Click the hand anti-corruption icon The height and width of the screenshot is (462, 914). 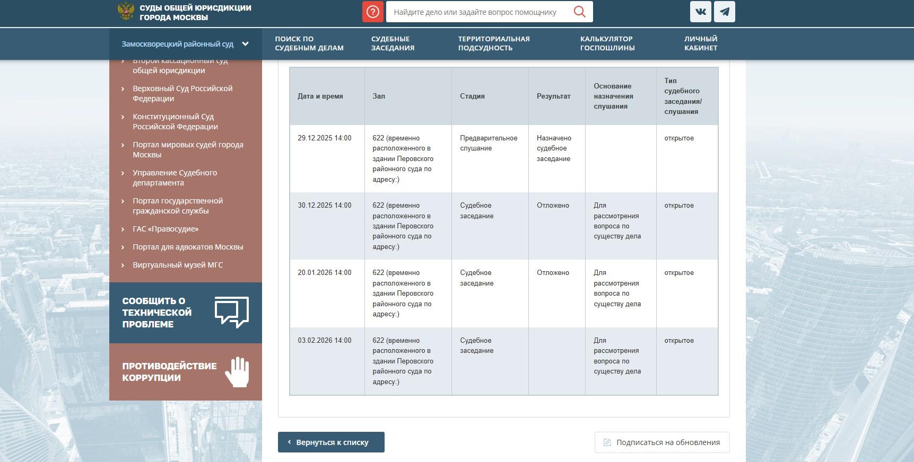(237, 371)
